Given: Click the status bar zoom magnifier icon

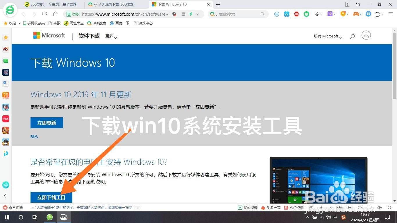Looking at the screenshot, I should pyautogui.click(x=389, y=208).
